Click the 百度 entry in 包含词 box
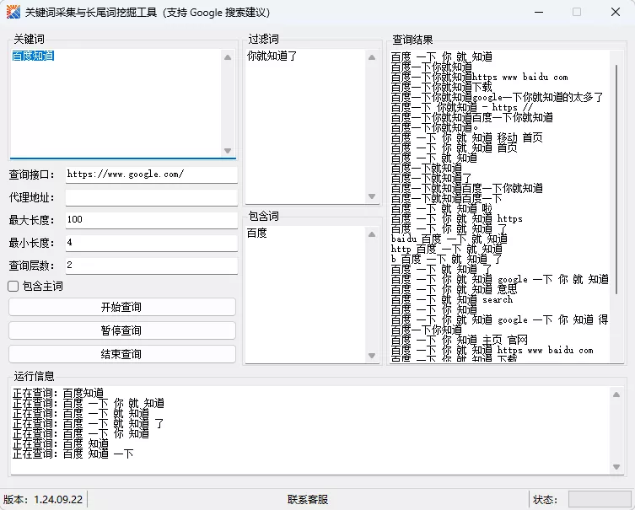Screen dimensions: 635x510 tap(256, 233)
